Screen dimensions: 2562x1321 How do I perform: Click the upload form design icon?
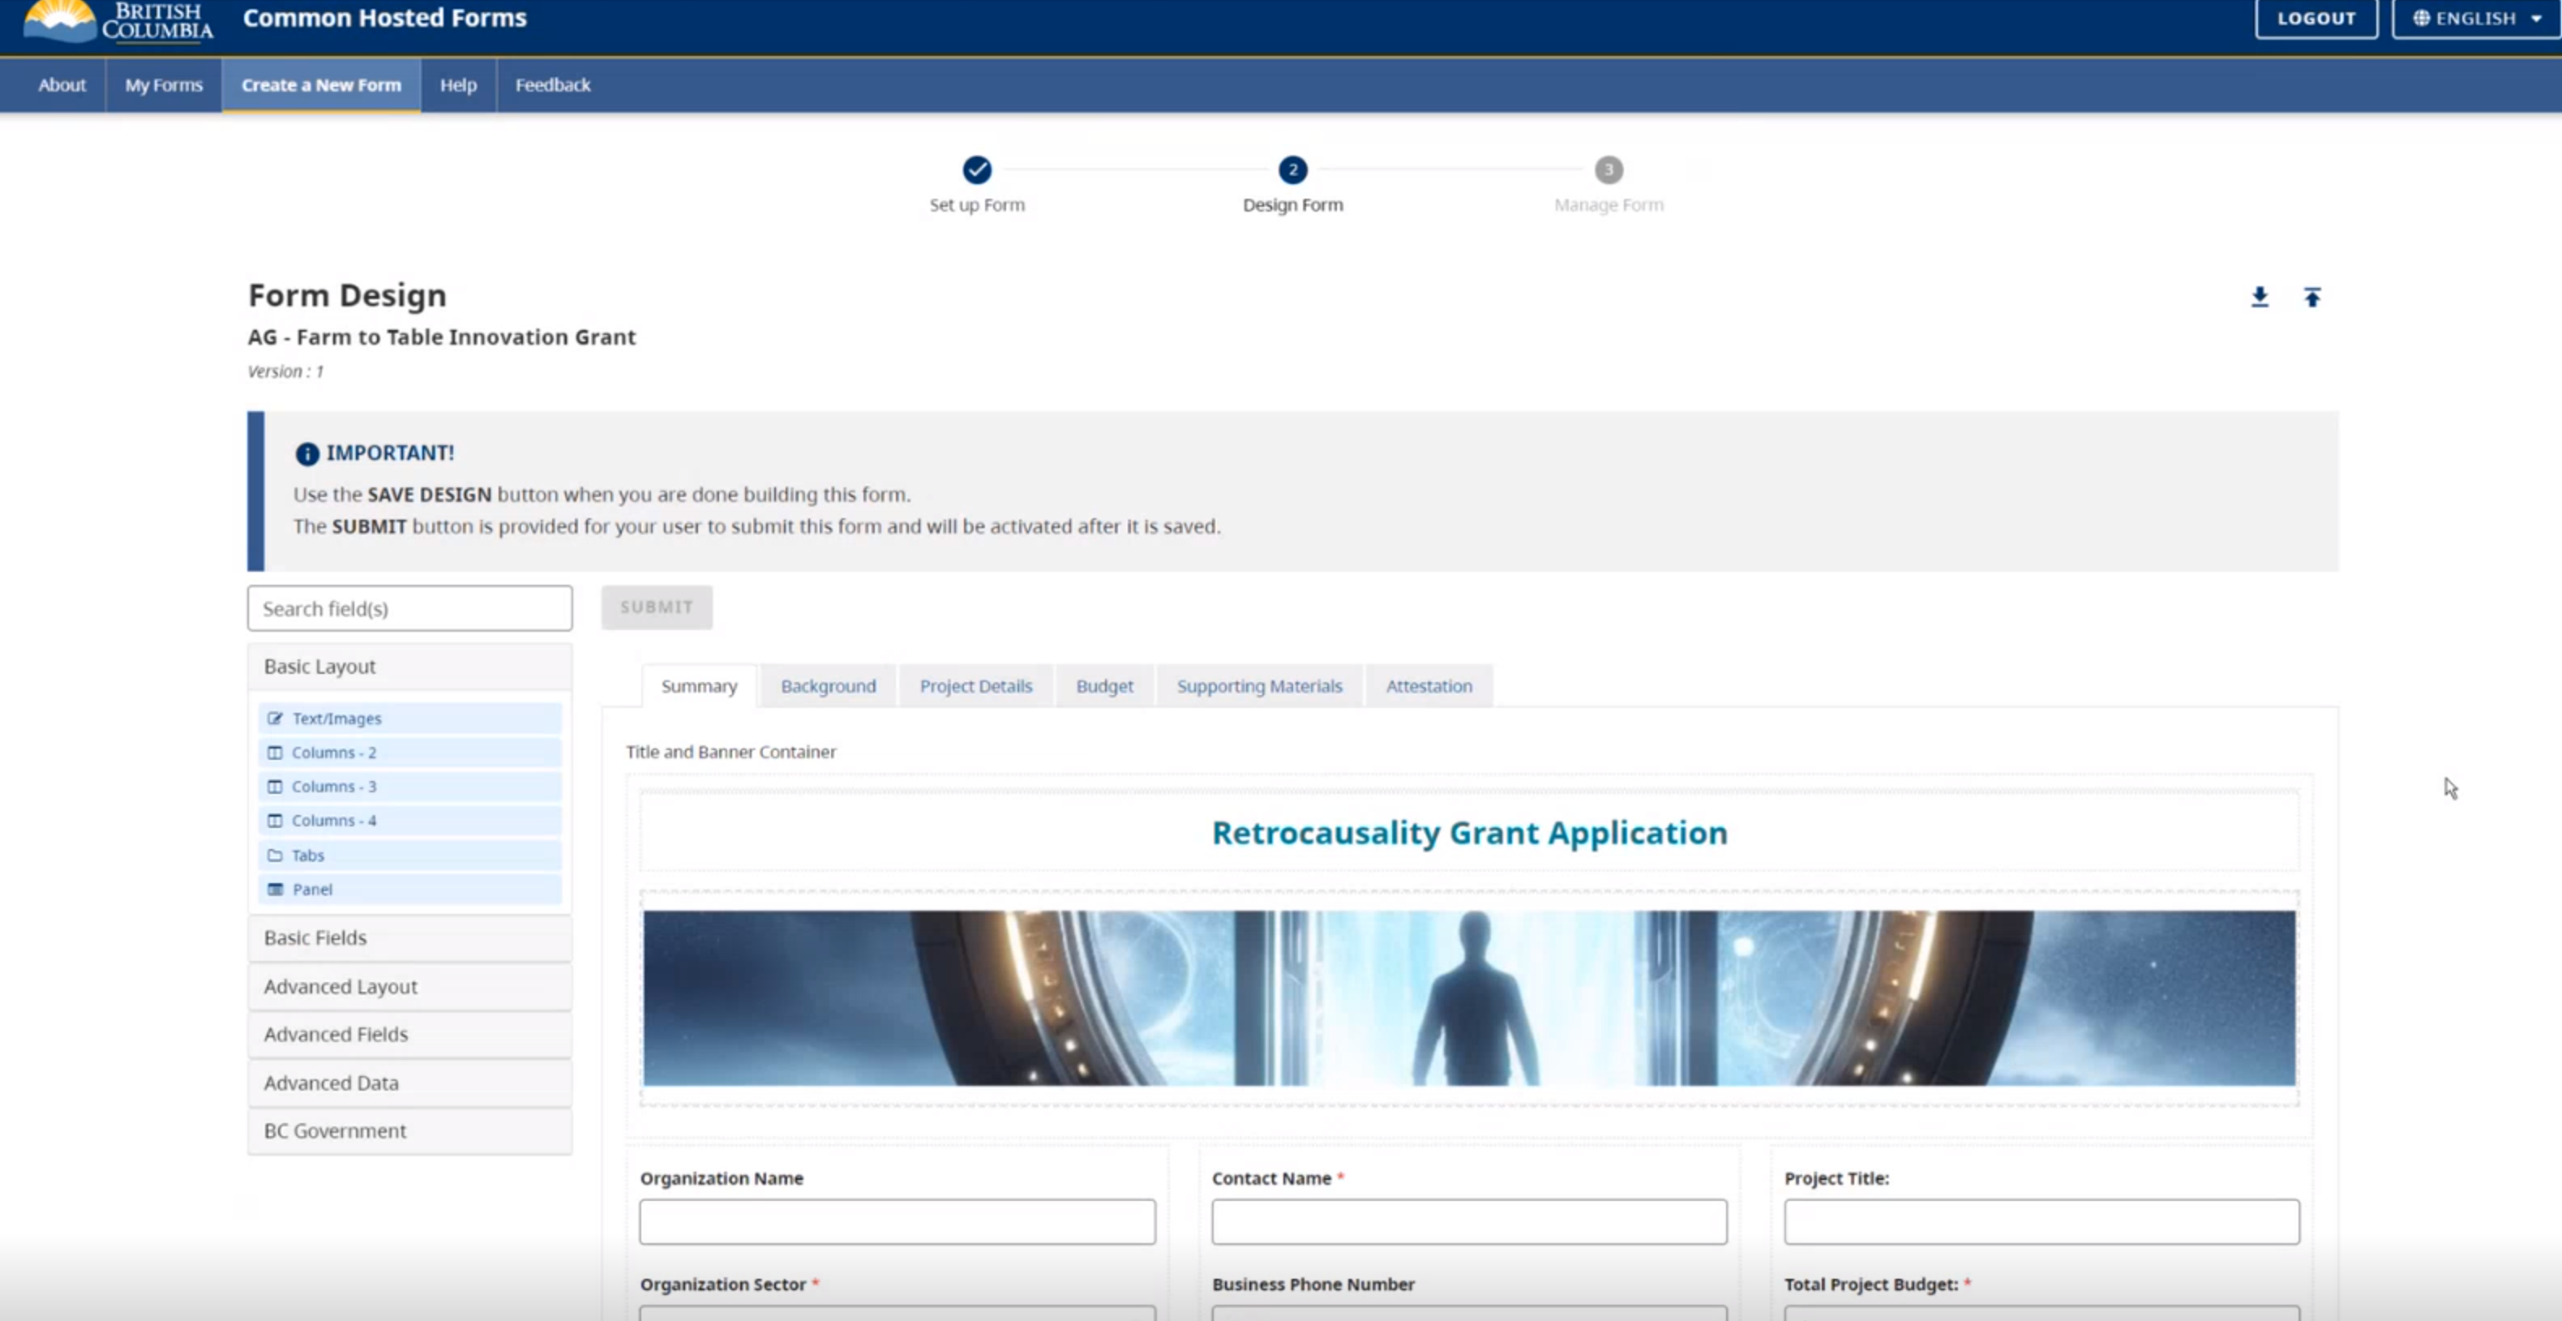coord(2312,297)
